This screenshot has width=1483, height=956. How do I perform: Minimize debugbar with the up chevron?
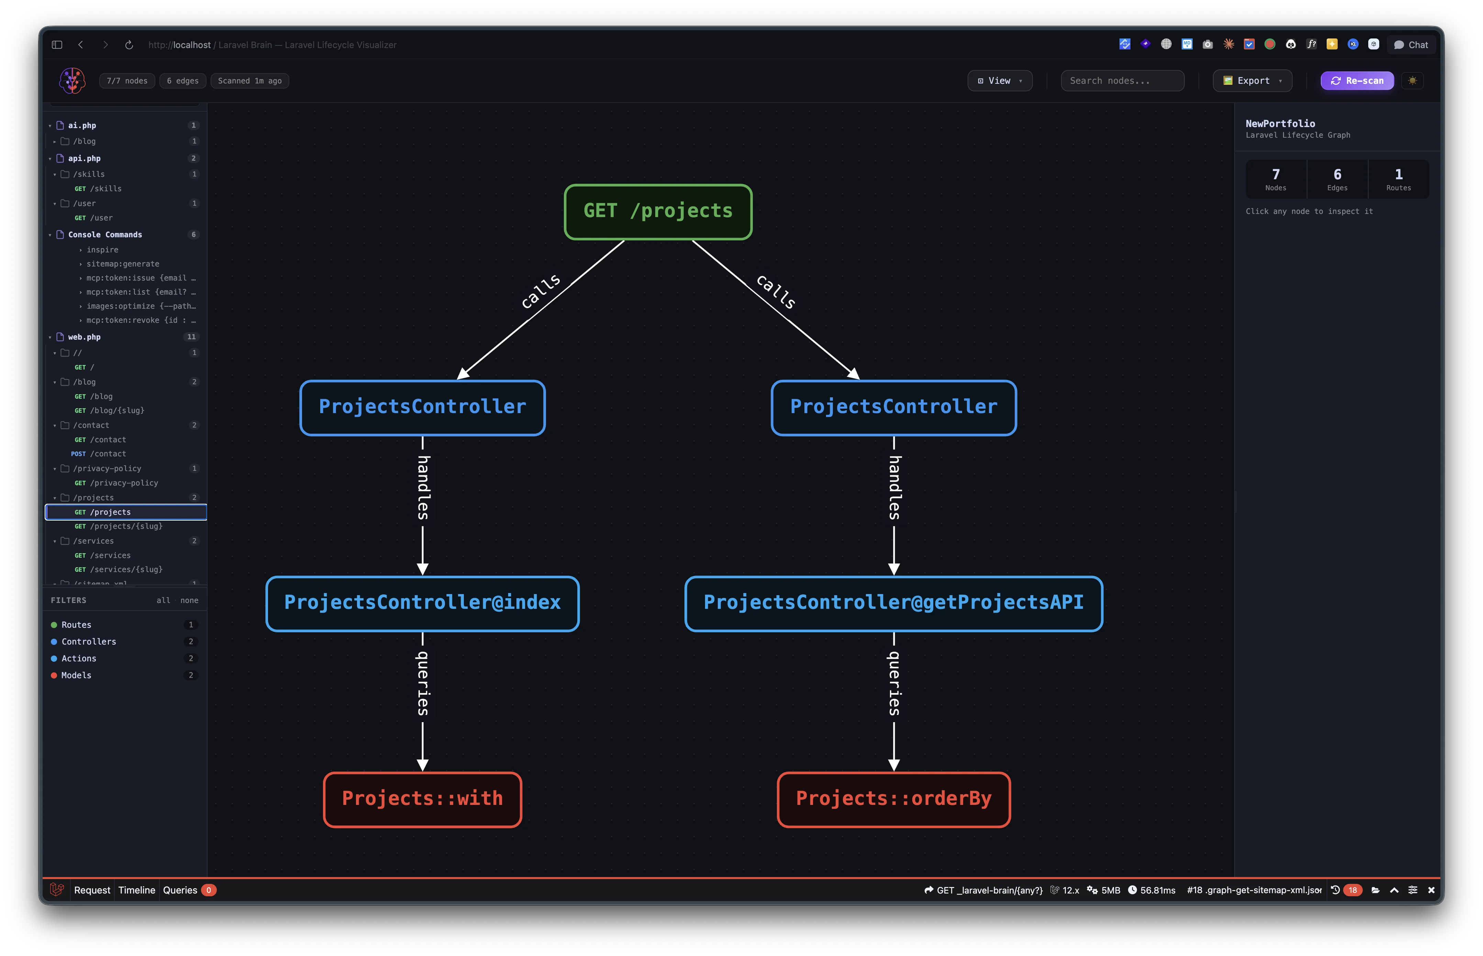click(x=1394, y=890)
